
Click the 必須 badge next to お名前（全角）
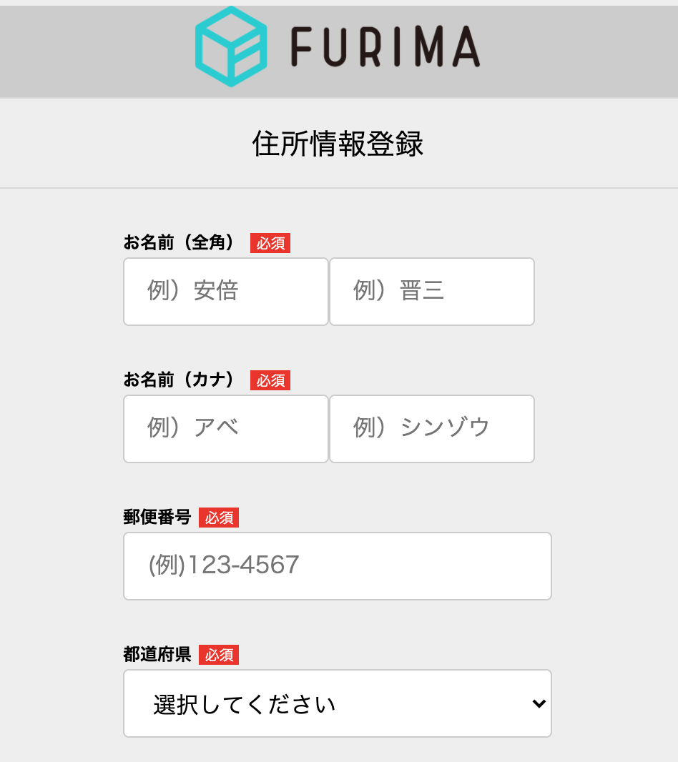click(x=270, y=243)
